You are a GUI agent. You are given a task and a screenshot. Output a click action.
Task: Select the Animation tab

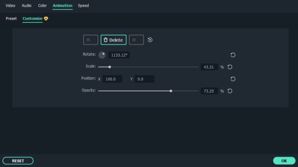click(63, 6)
